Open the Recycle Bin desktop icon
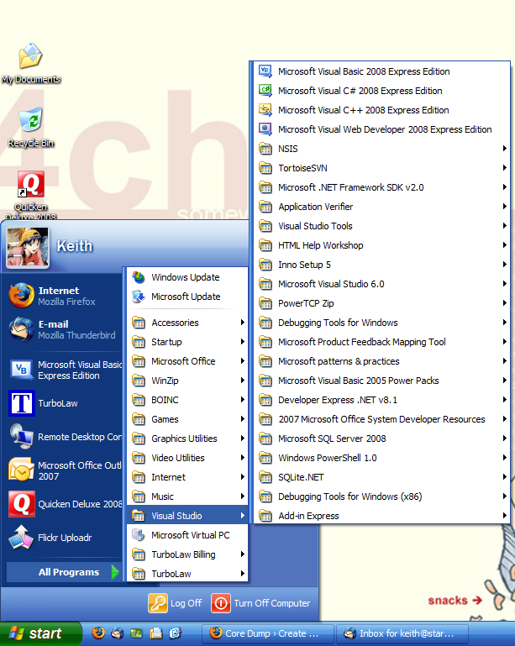The image size is (515, 646). (30, 128)
